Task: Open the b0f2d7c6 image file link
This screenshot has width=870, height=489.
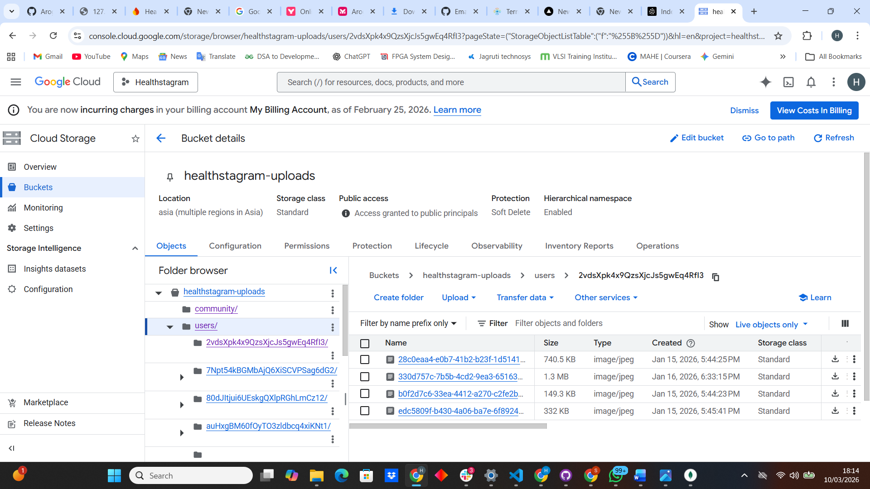Action: [x=460, y=394]
